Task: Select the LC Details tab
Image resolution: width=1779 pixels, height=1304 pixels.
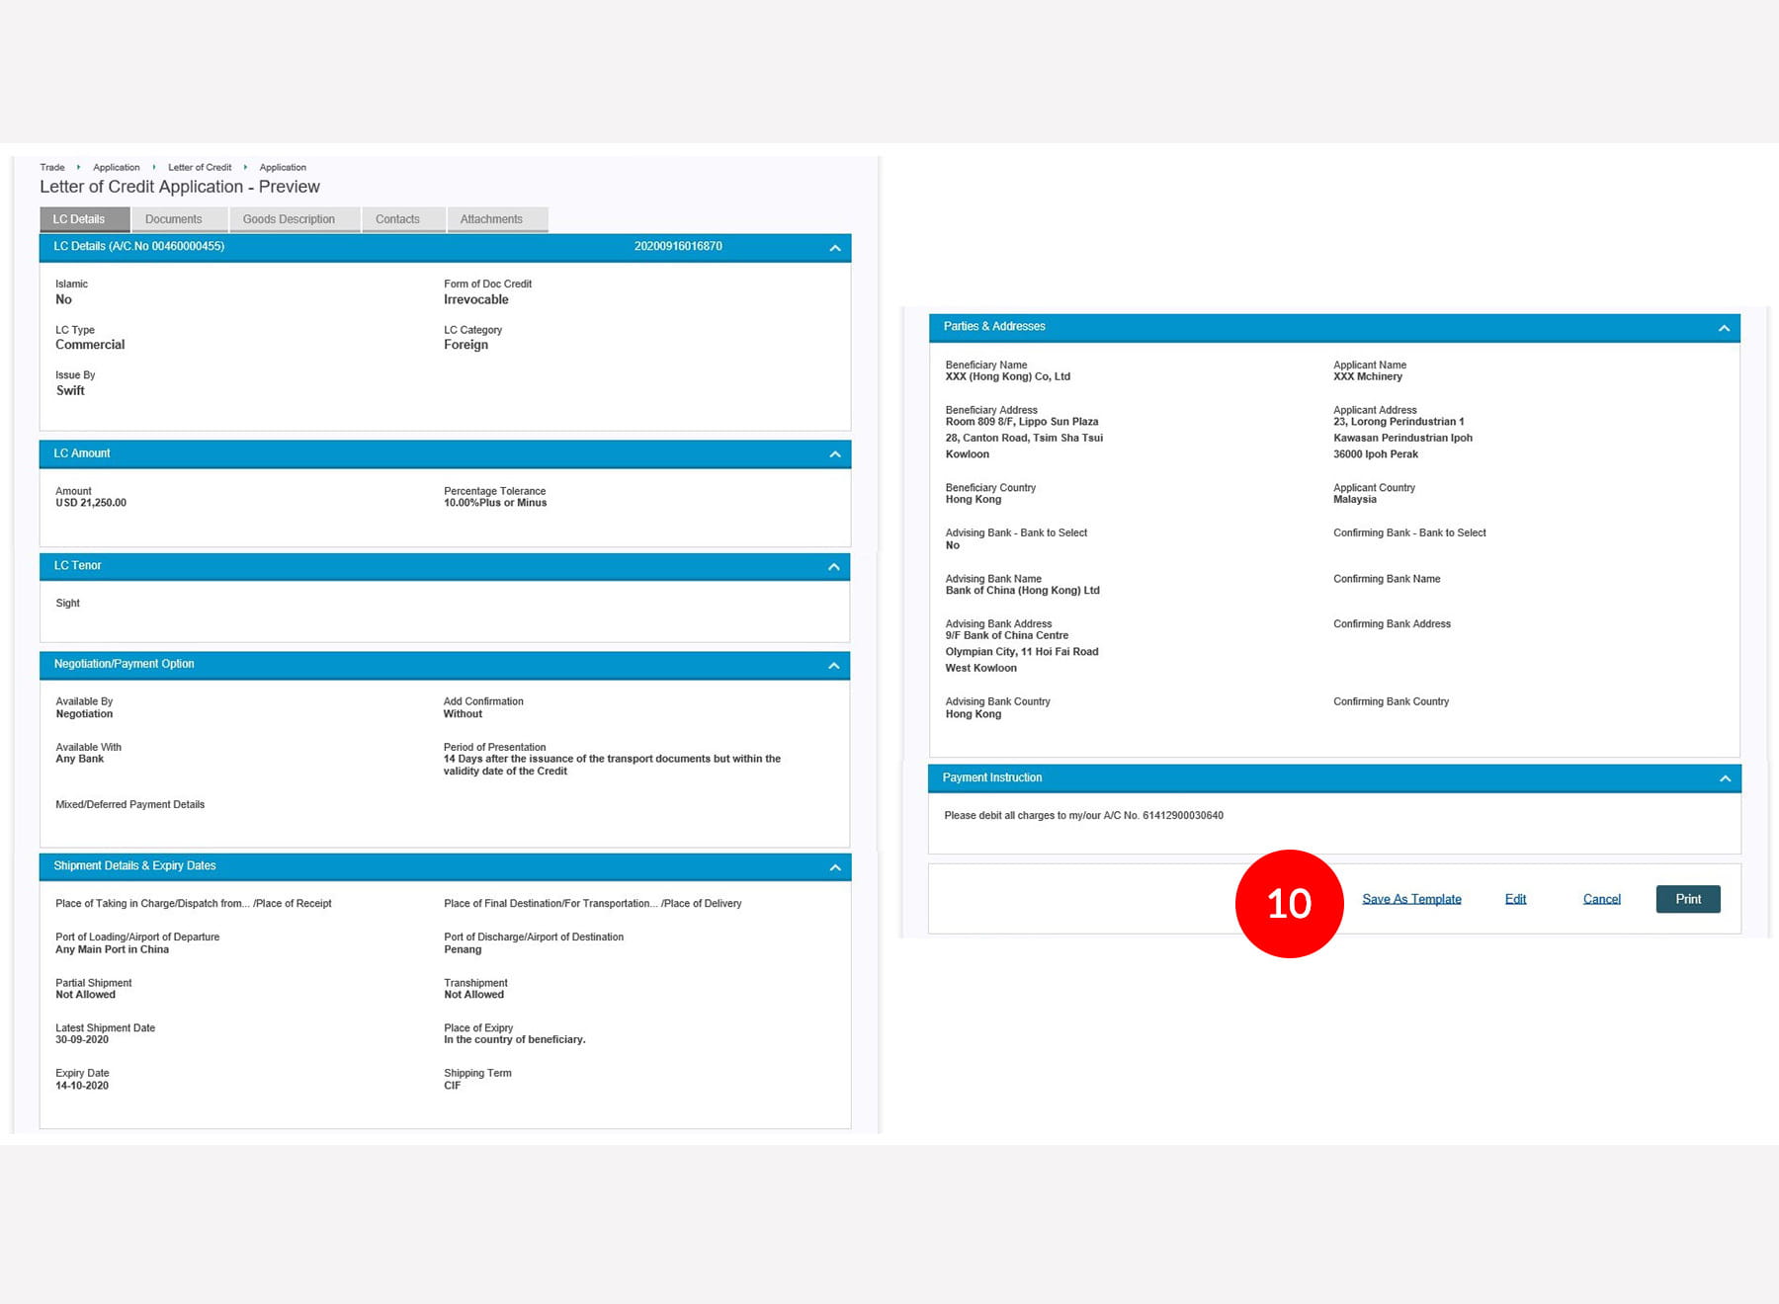Action: coord(79,219)
